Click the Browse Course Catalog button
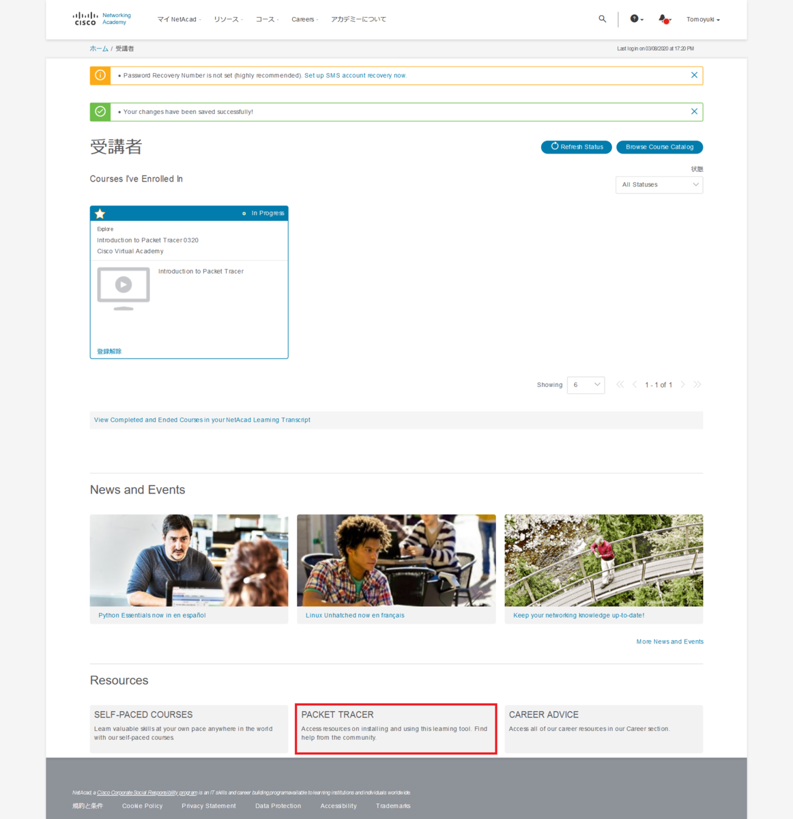Viewport: 793px width, 819px height. click(659, 147)
